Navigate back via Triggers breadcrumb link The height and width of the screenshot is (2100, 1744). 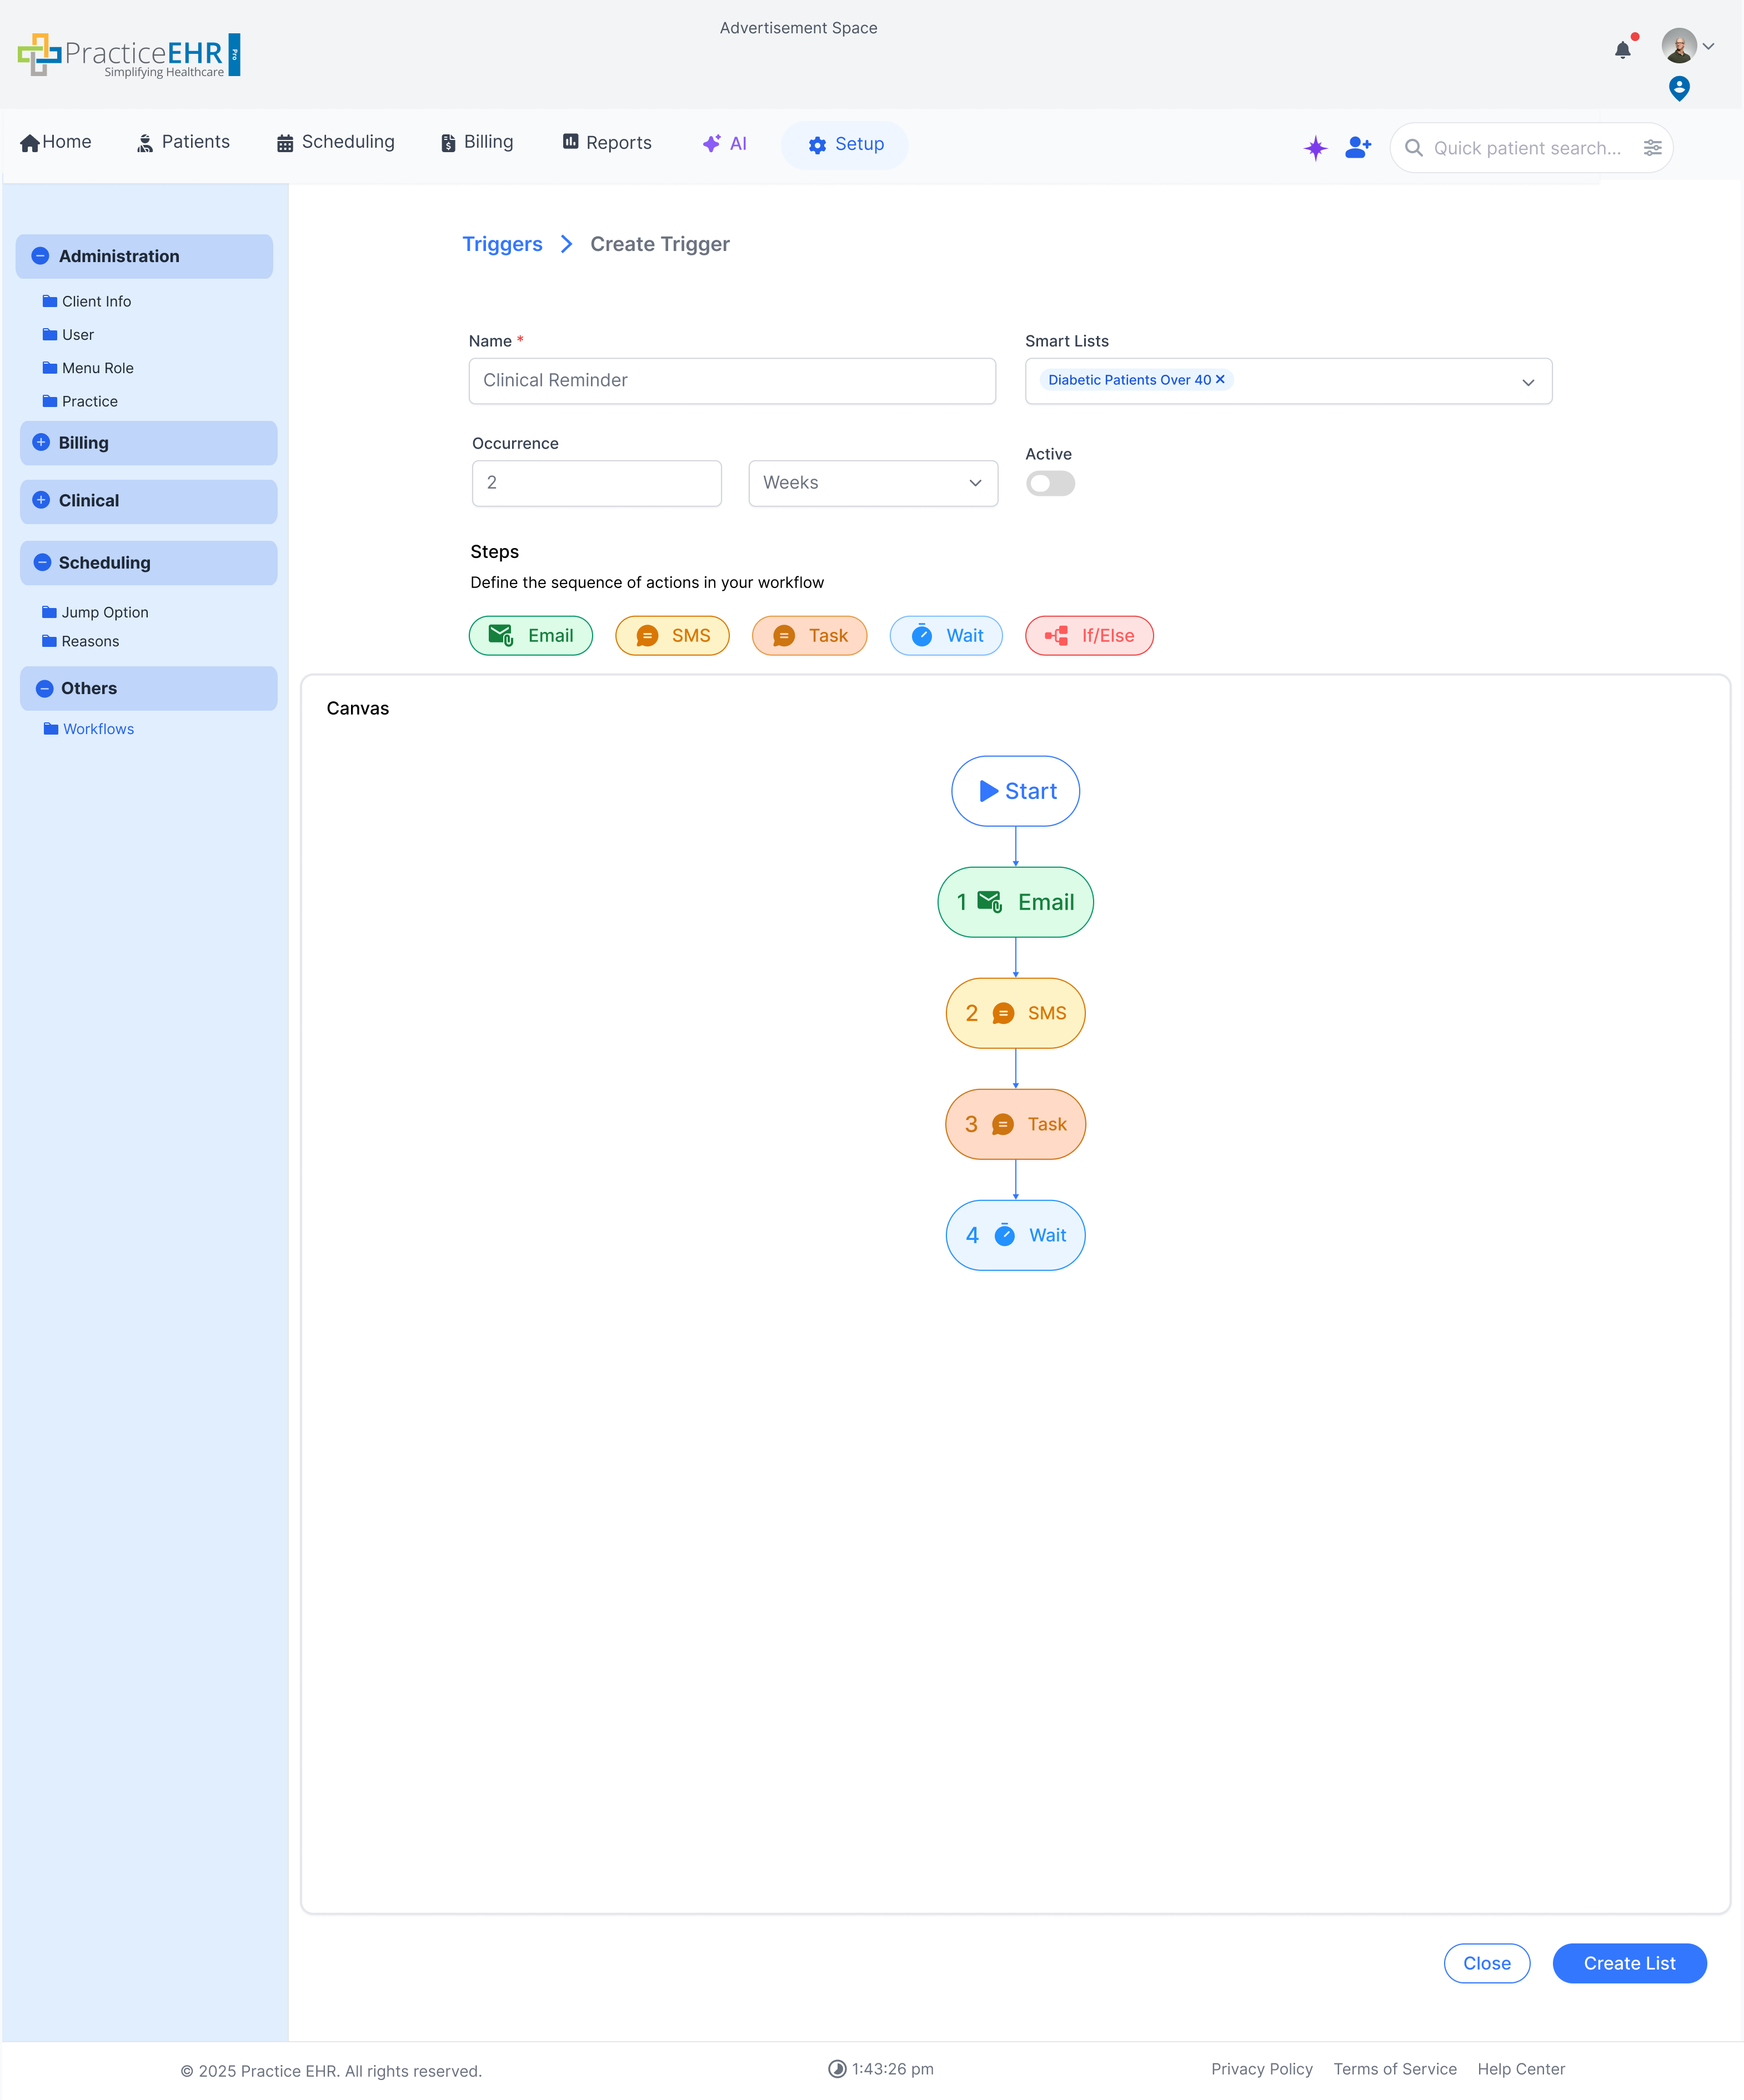pyautogui.click(x=502, y=244)
